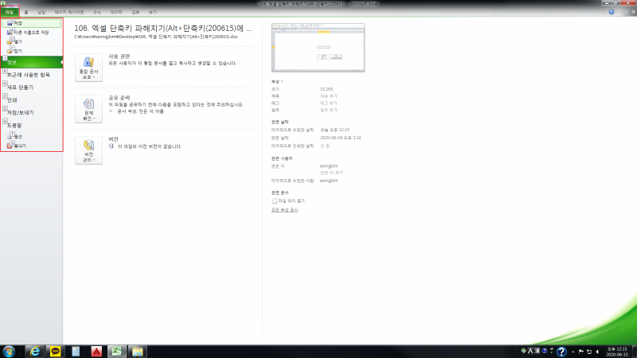The image size is (637, 358).
Task: Click 열기 (Open) in backstage menu
Action: point(31,42)
